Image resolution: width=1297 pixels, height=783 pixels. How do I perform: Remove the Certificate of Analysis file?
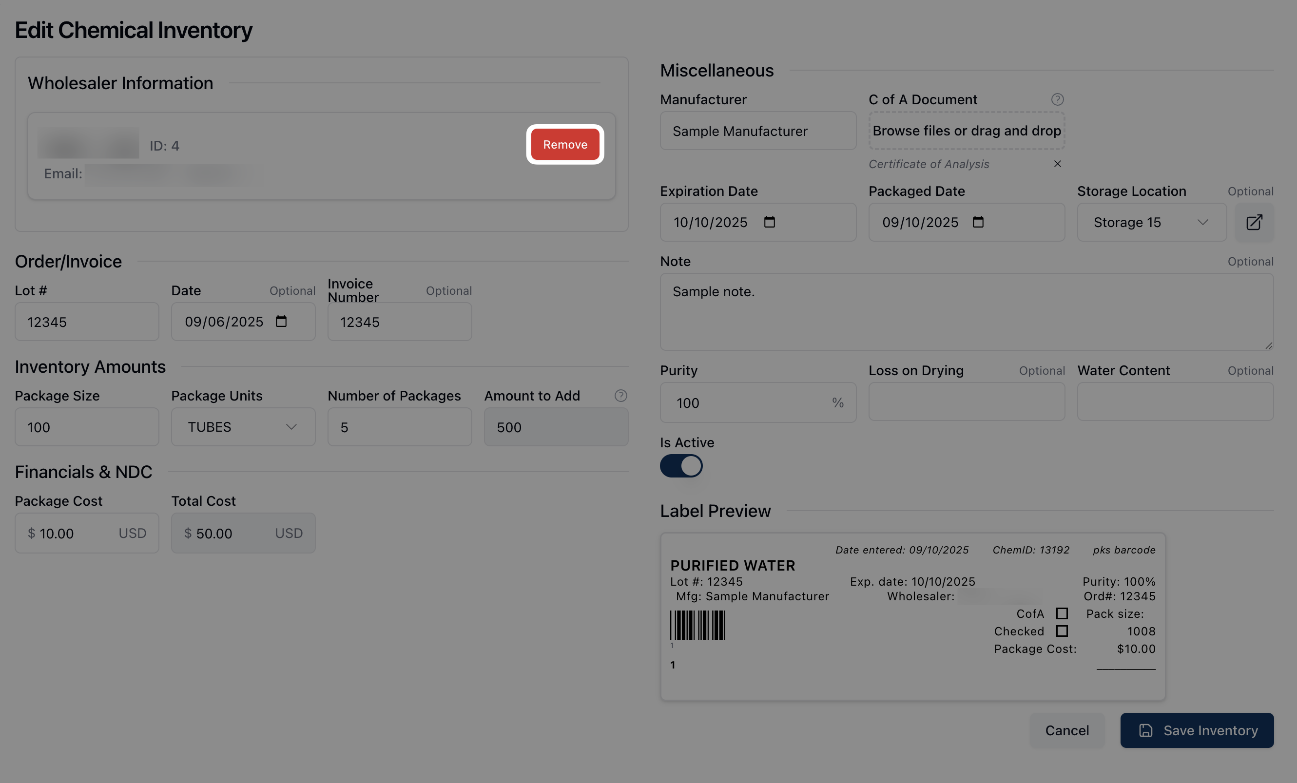pos(1057,164)
